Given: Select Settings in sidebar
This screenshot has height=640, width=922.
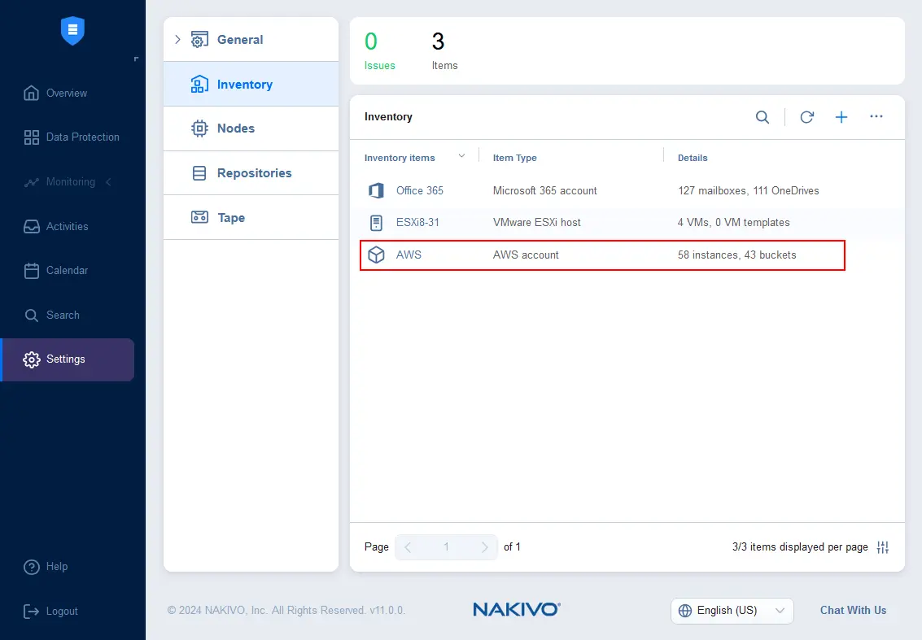Looking at the screenshot, I should click(68, 359).
